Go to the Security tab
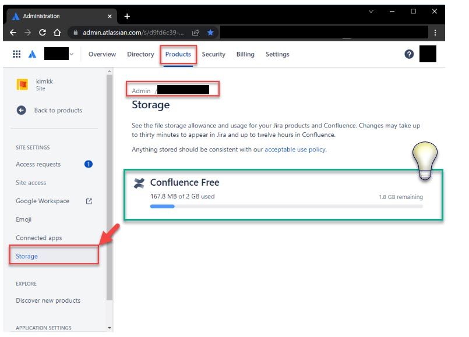The width and height of the screenshot is (469, 337). coord(214,54)
